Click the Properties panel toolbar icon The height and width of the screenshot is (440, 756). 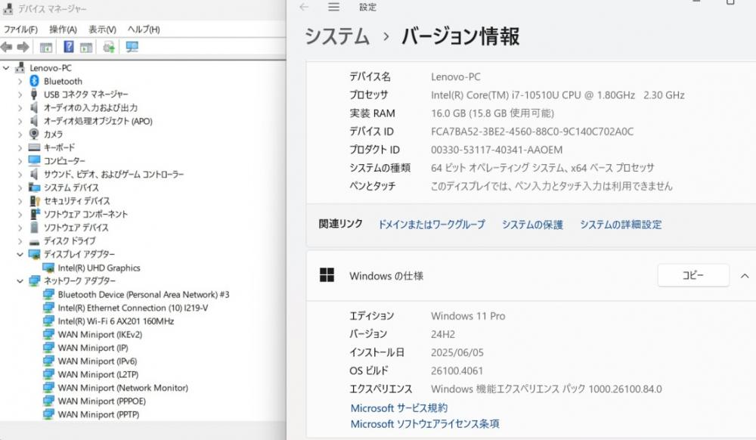tap(86, 47)
